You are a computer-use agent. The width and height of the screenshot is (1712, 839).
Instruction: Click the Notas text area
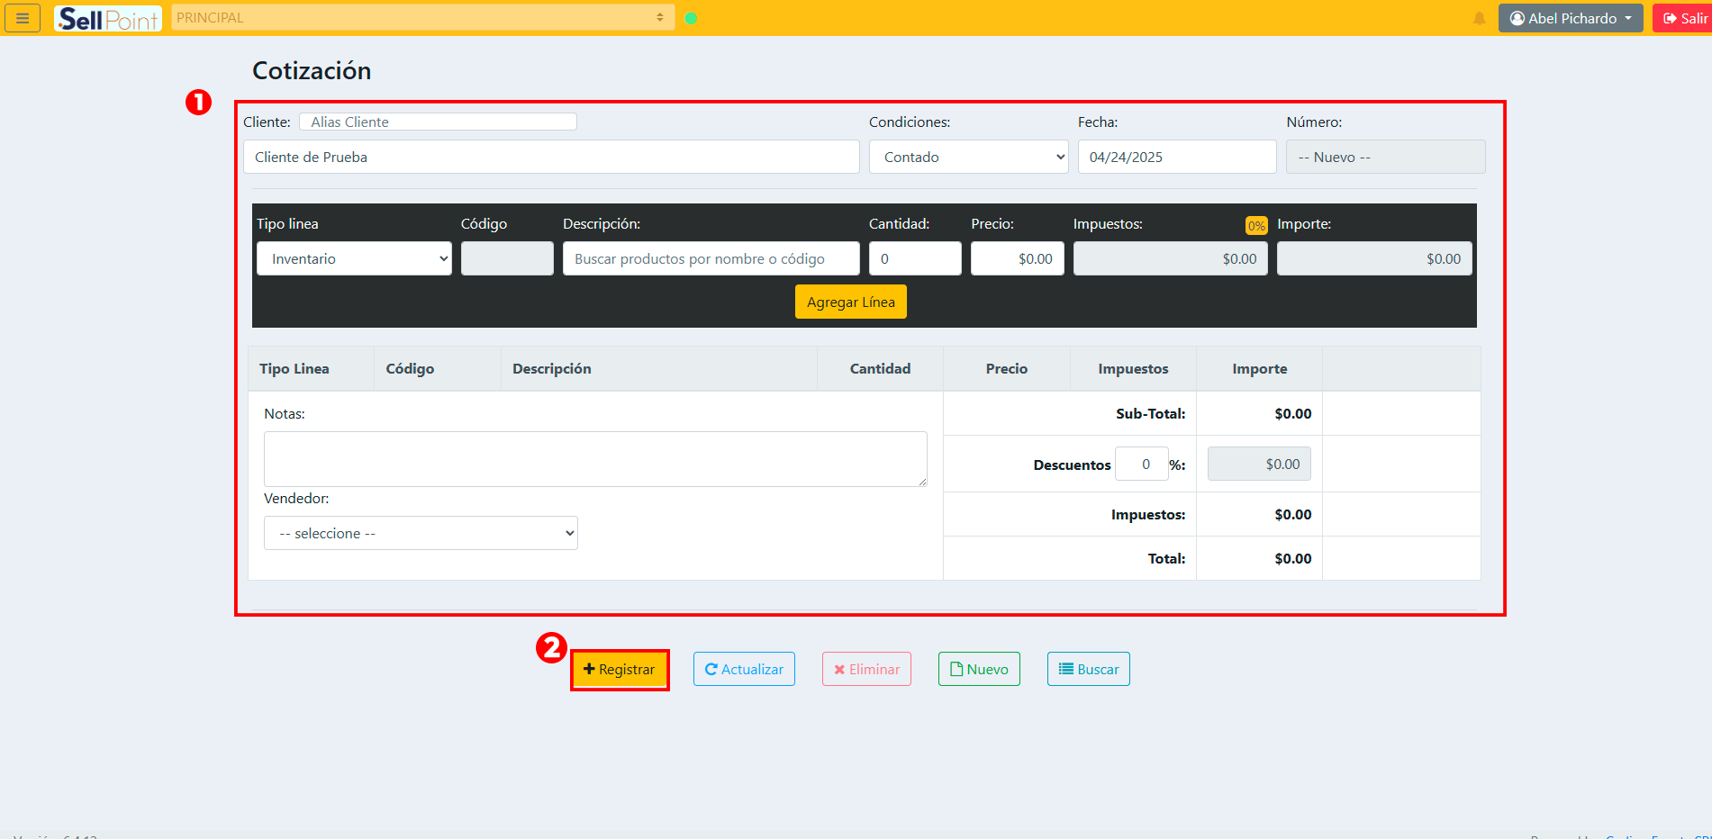pyautogui.click(x=594, y=459)
